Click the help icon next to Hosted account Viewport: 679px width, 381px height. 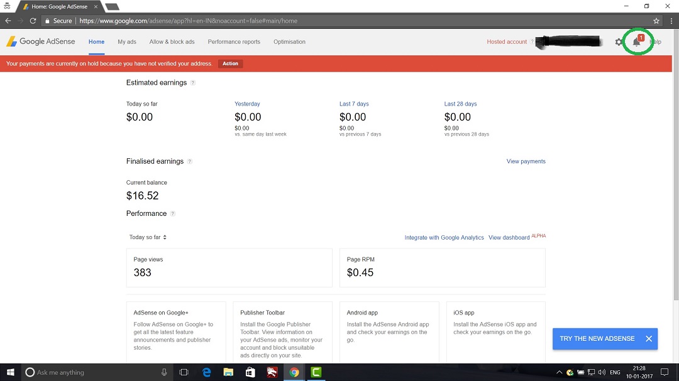coord(533,42)
